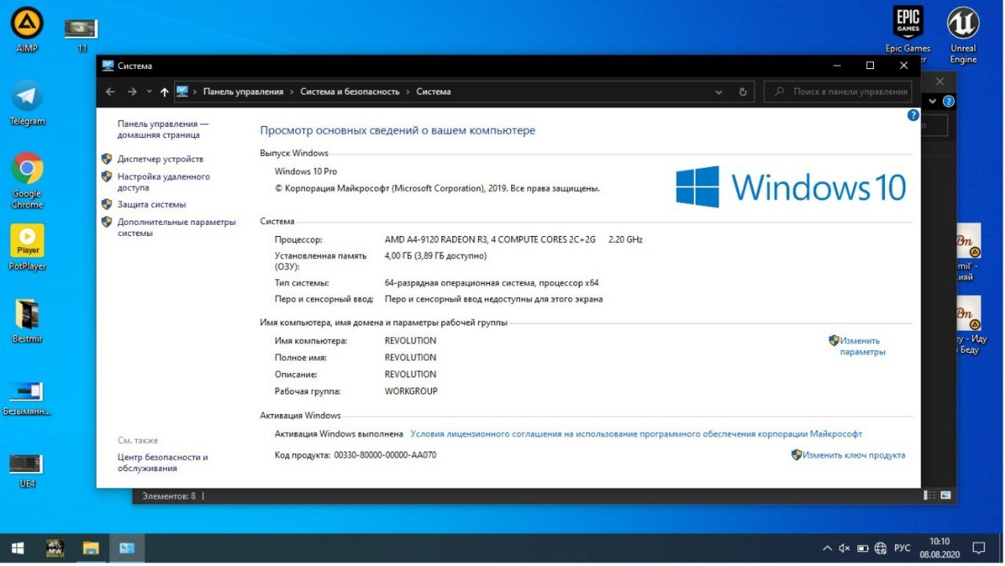Viewport: 1005px width, 566px height.
Task: Switch background window to large icons view
Action: tap(945, 495)
